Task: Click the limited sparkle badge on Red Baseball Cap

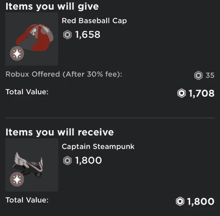Action: click(x=17, y=53)
